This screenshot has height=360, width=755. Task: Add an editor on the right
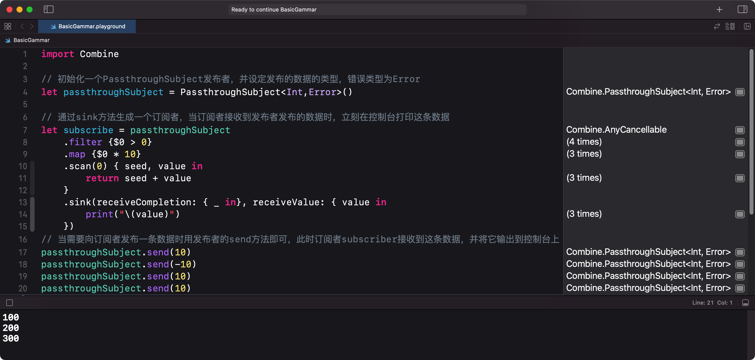747,26
